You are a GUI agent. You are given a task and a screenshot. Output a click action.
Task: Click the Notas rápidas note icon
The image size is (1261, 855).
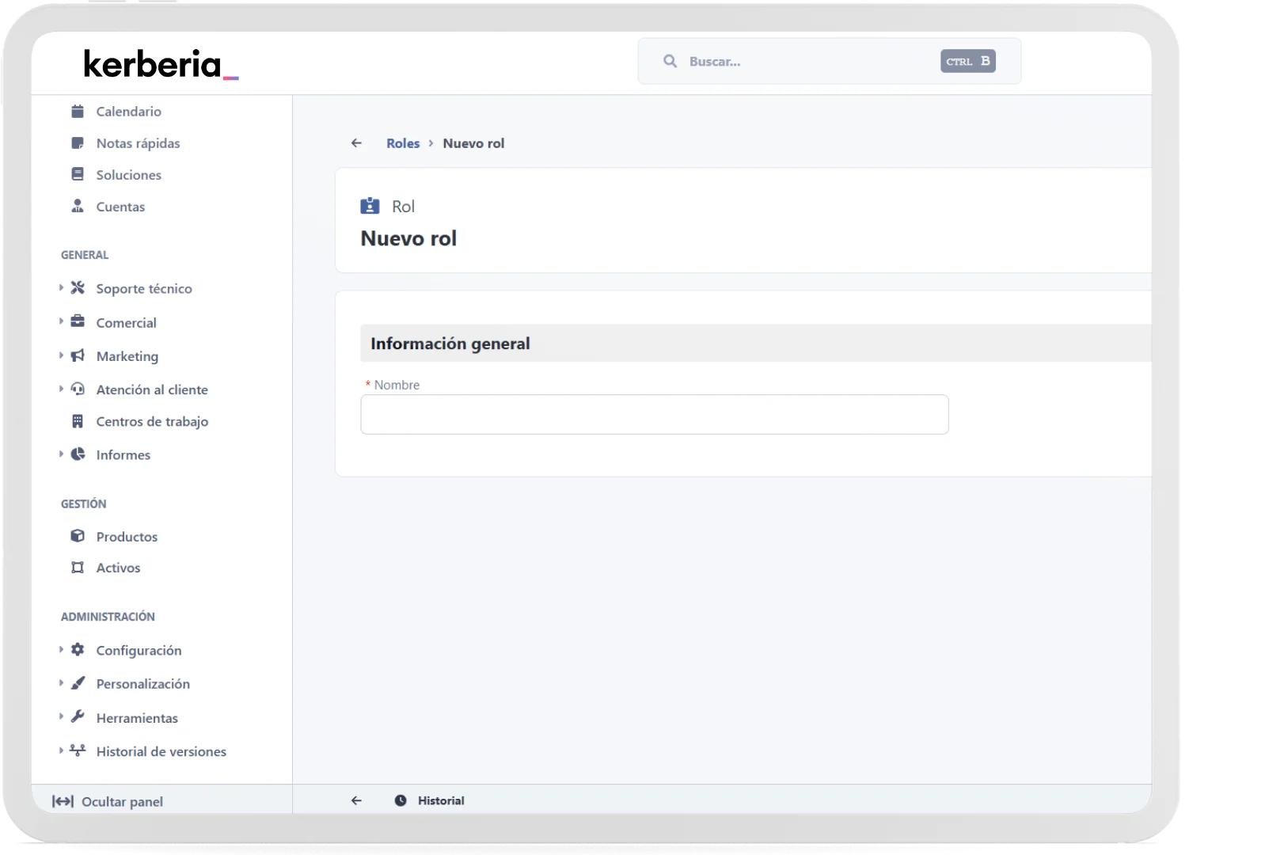pyautogui.click(x=78, y=143)
